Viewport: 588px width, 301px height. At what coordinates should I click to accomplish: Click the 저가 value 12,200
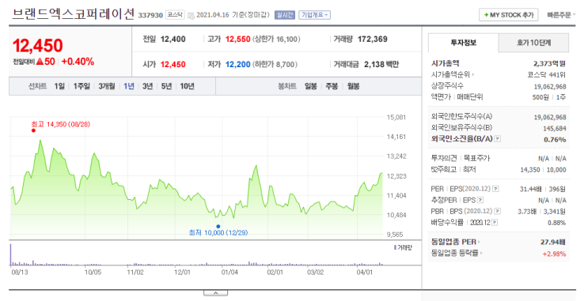(x=237, y=65)
